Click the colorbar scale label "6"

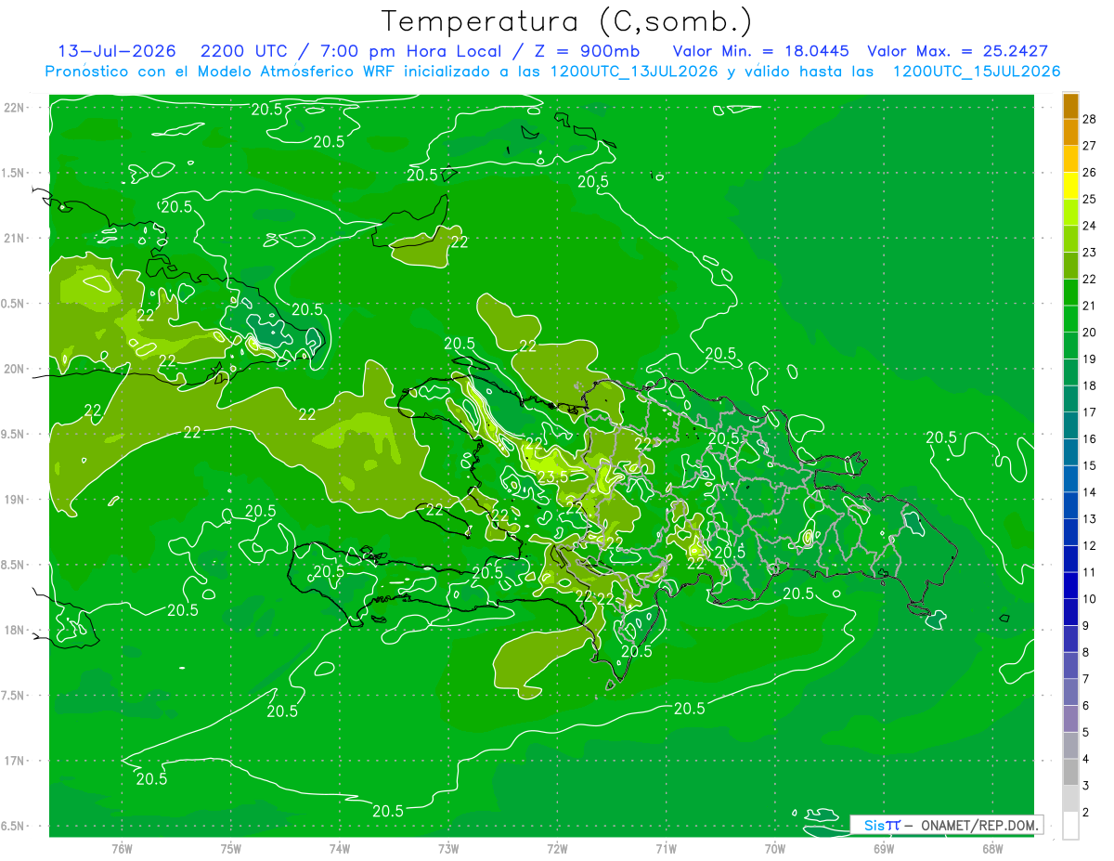pos(1087,706)
